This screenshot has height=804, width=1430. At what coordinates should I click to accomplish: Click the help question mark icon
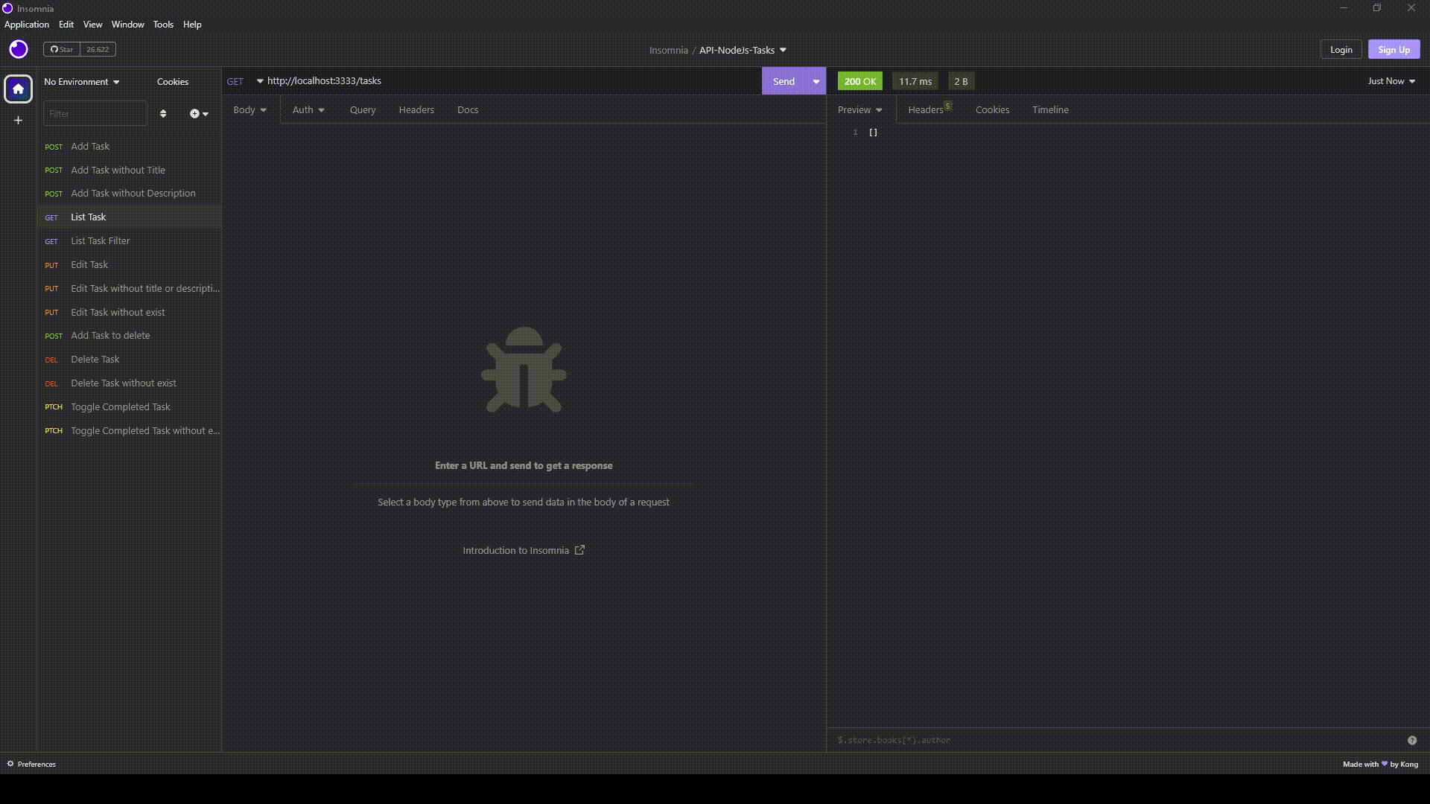pos(1411,740)
